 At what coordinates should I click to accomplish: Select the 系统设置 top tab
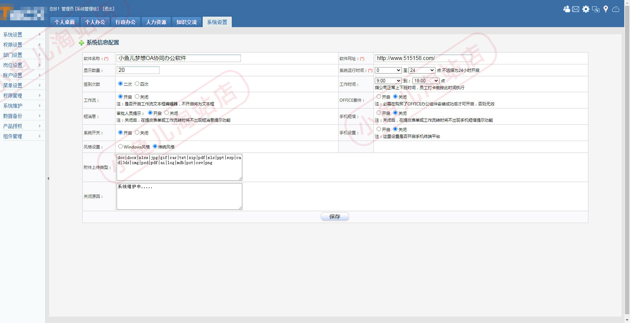tap(217, 22)
